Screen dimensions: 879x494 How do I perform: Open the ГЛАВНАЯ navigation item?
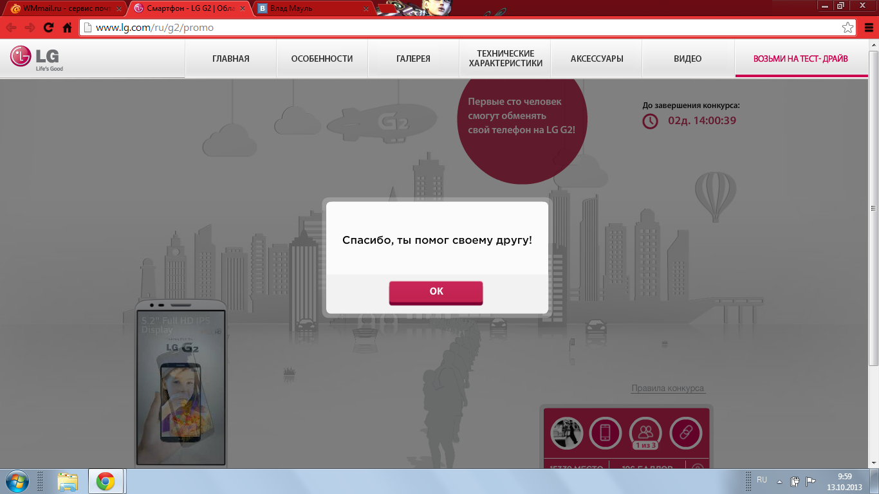pos(230,59)
